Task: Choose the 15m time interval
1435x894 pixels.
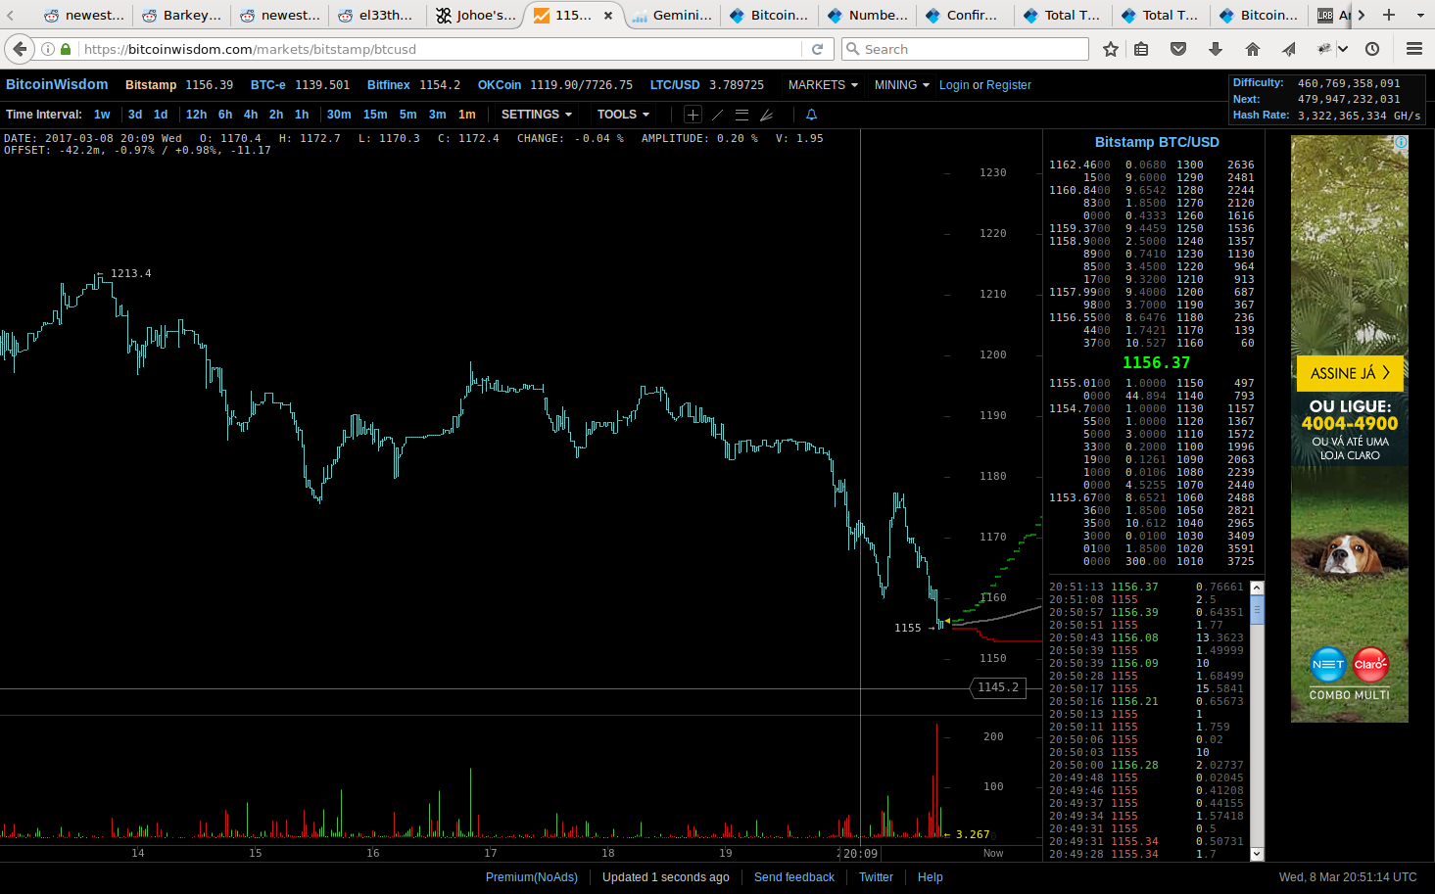Action: (375, 115)
